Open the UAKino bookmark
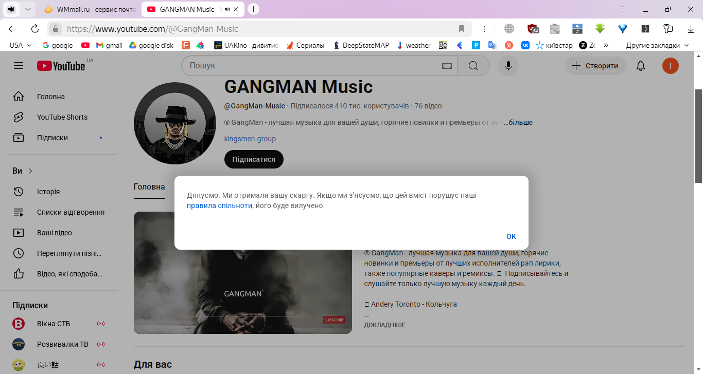This screenshot has width=703, height=374. pyautogui.click(x=245, y=45)
